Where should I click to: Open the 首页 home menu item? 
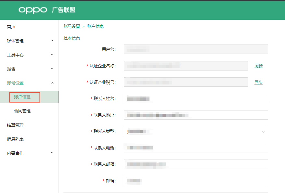pos(11,27)
